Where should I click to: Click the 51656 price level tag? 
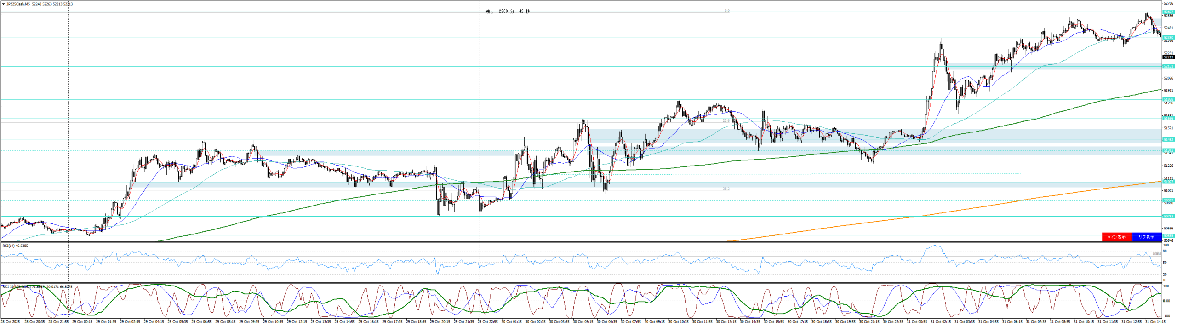[1168, 119]
